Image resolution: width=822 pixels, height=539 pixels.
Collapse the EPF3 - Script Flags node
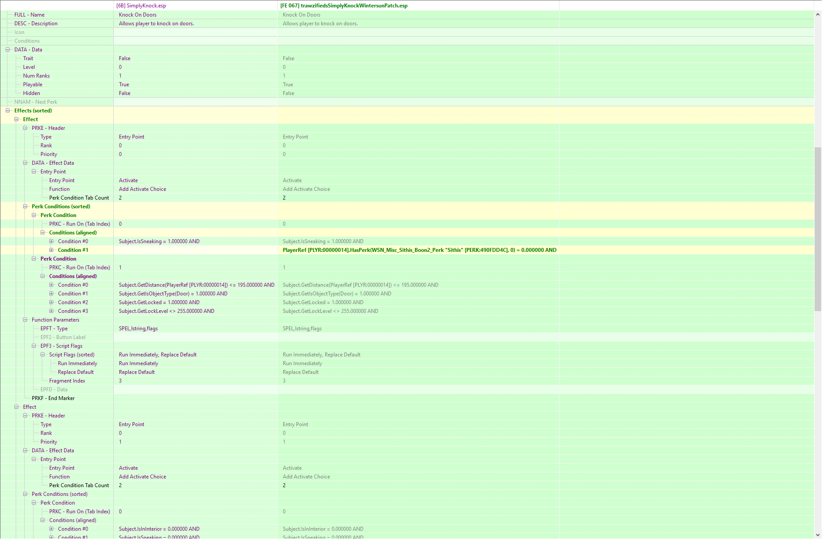point(34,346)
